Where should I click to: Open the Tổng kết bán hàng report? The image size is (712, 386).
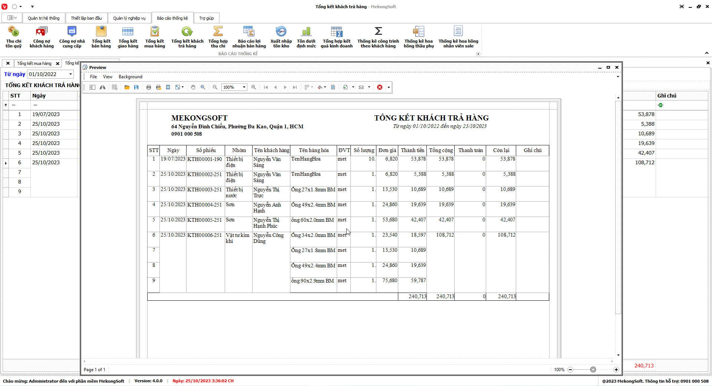pos(101,37)
